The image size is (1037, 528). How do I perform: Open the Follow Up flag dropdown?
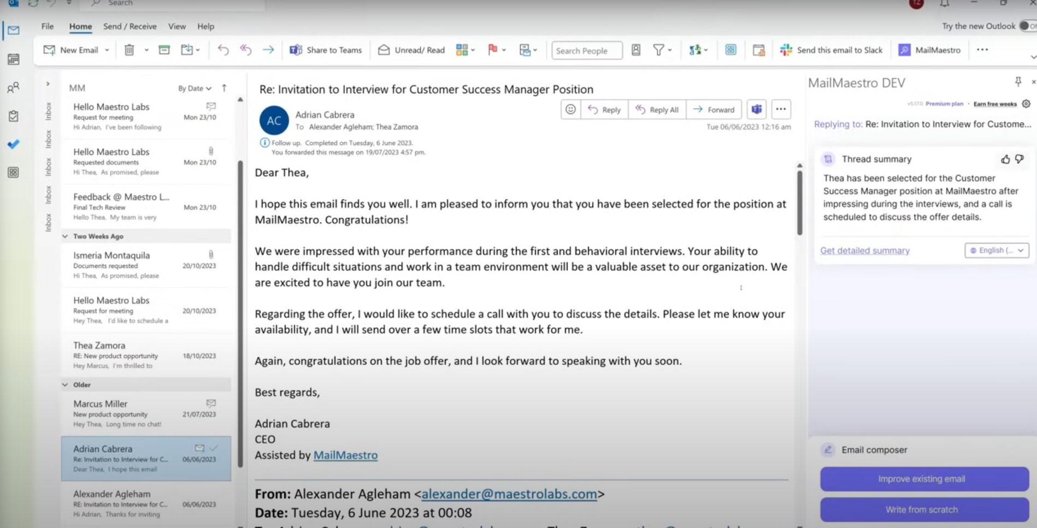[x=496, y=50]
